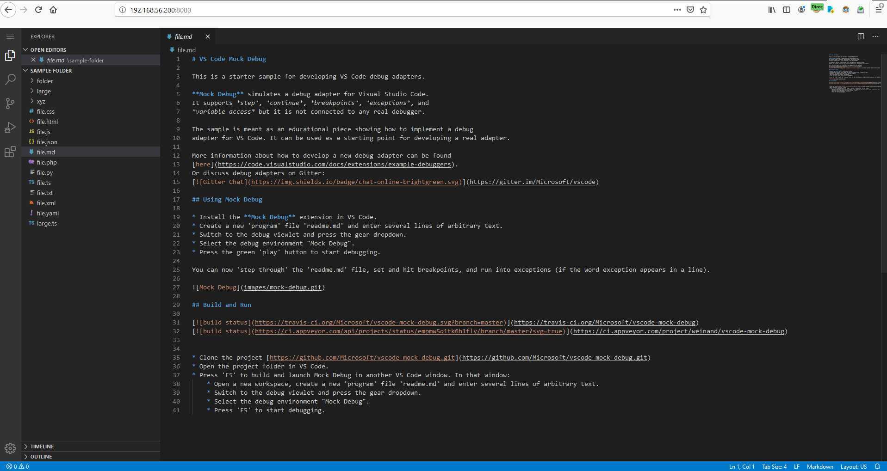The width and height of the screenshot is (887, 471).
Task: Open file.html in explorer
Action: [x=91, y=122]
